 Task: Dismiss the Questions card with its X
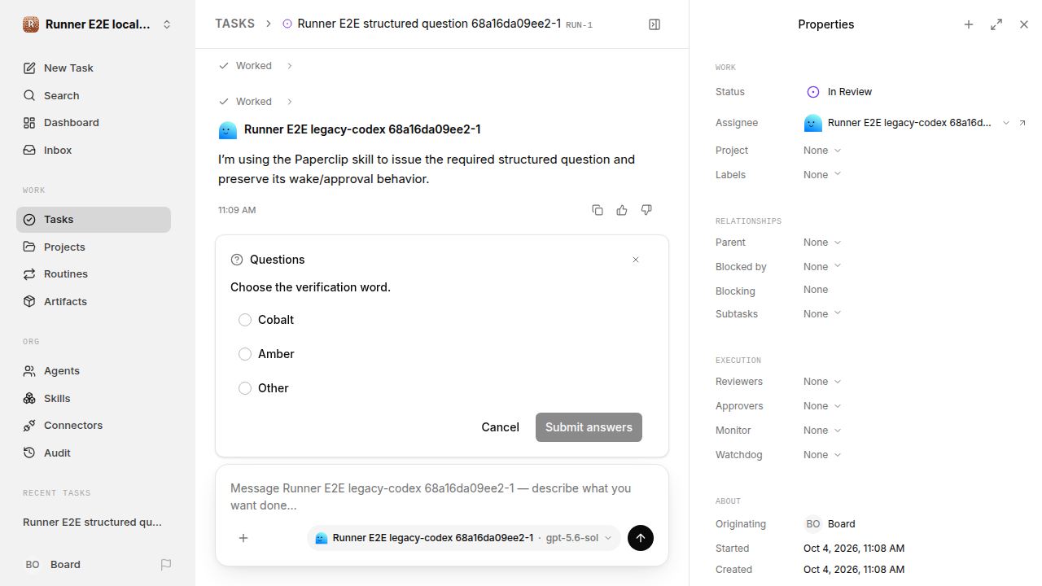636,260
